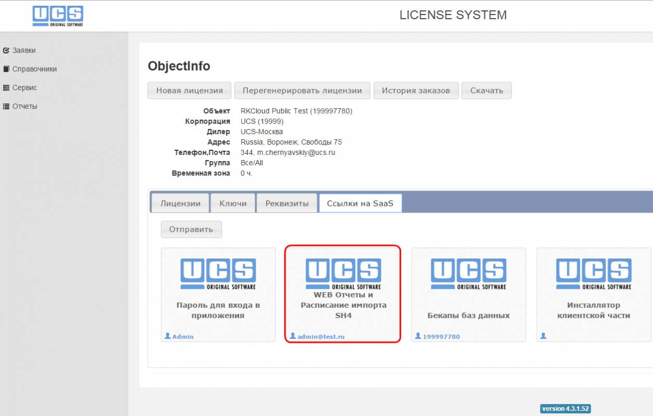Click the server icon beside Сервис
The width and height of the screenshot is (653, 416).
(6, 88)
